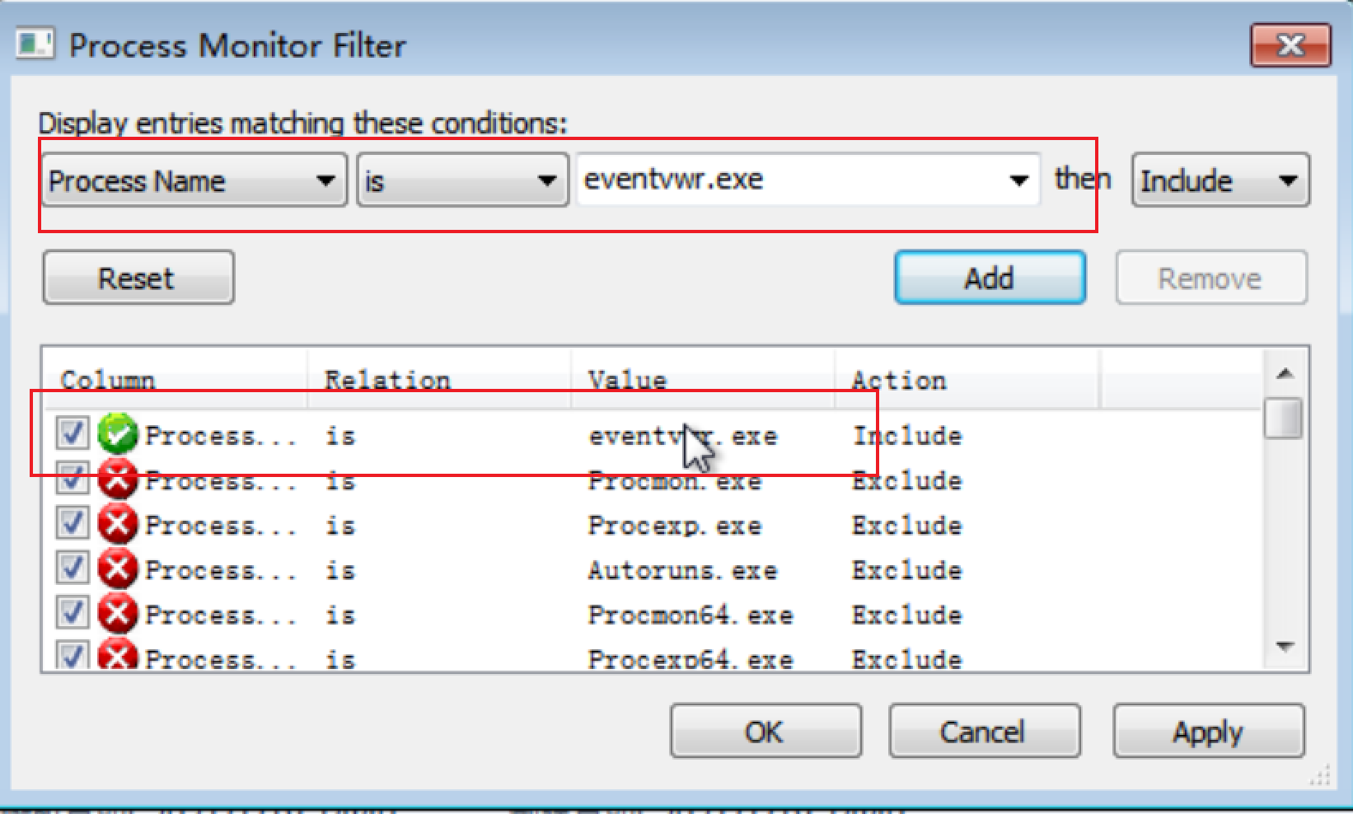Screen dimensions: 1353x814
Task: Sort by the Column header
Action: point(176,380)
